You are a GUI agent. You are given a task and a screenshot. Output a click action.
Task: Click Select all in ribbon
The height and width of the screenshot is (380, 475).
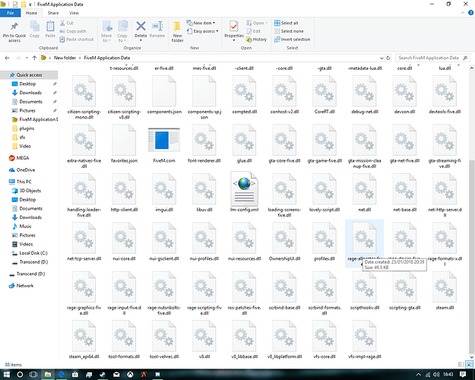coord(287,23)
